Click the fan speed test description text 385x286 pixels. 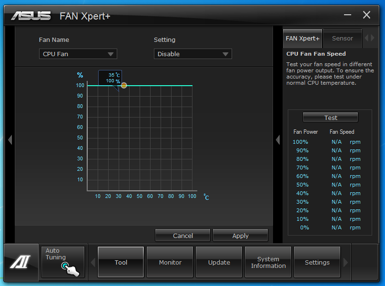click(x=330, y=74)
